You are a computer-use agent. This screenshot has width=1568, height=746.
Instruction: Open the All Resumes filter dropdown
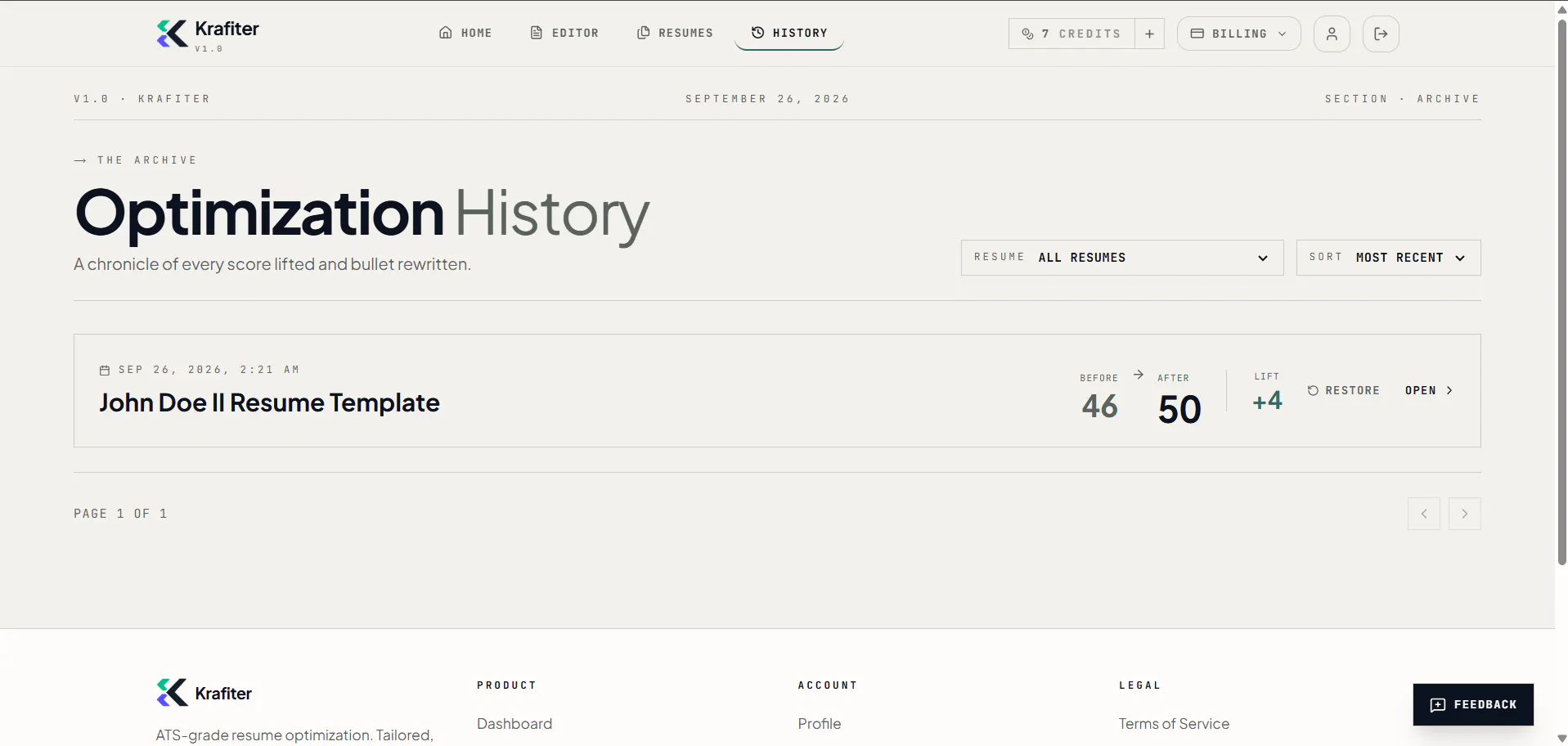1122,258
